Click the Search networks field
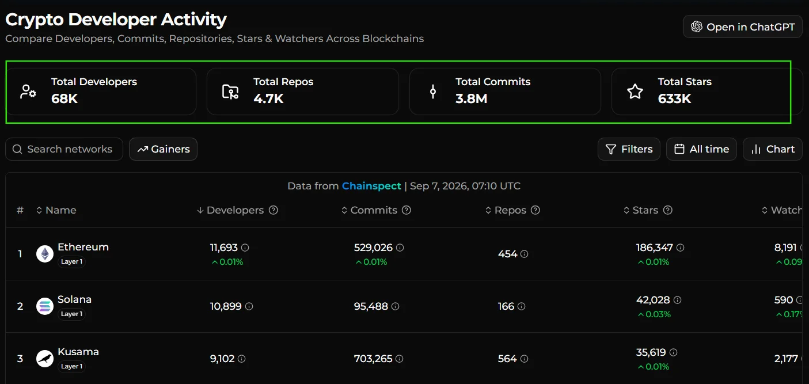The height and width of the screenshot is (384, 809). [64, 149]
